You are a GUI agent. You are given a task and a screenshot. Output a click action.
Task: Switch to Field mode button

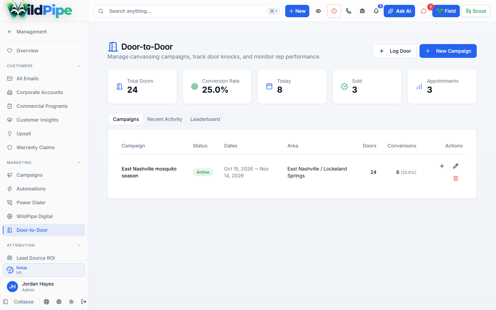(x=446, y=11)
